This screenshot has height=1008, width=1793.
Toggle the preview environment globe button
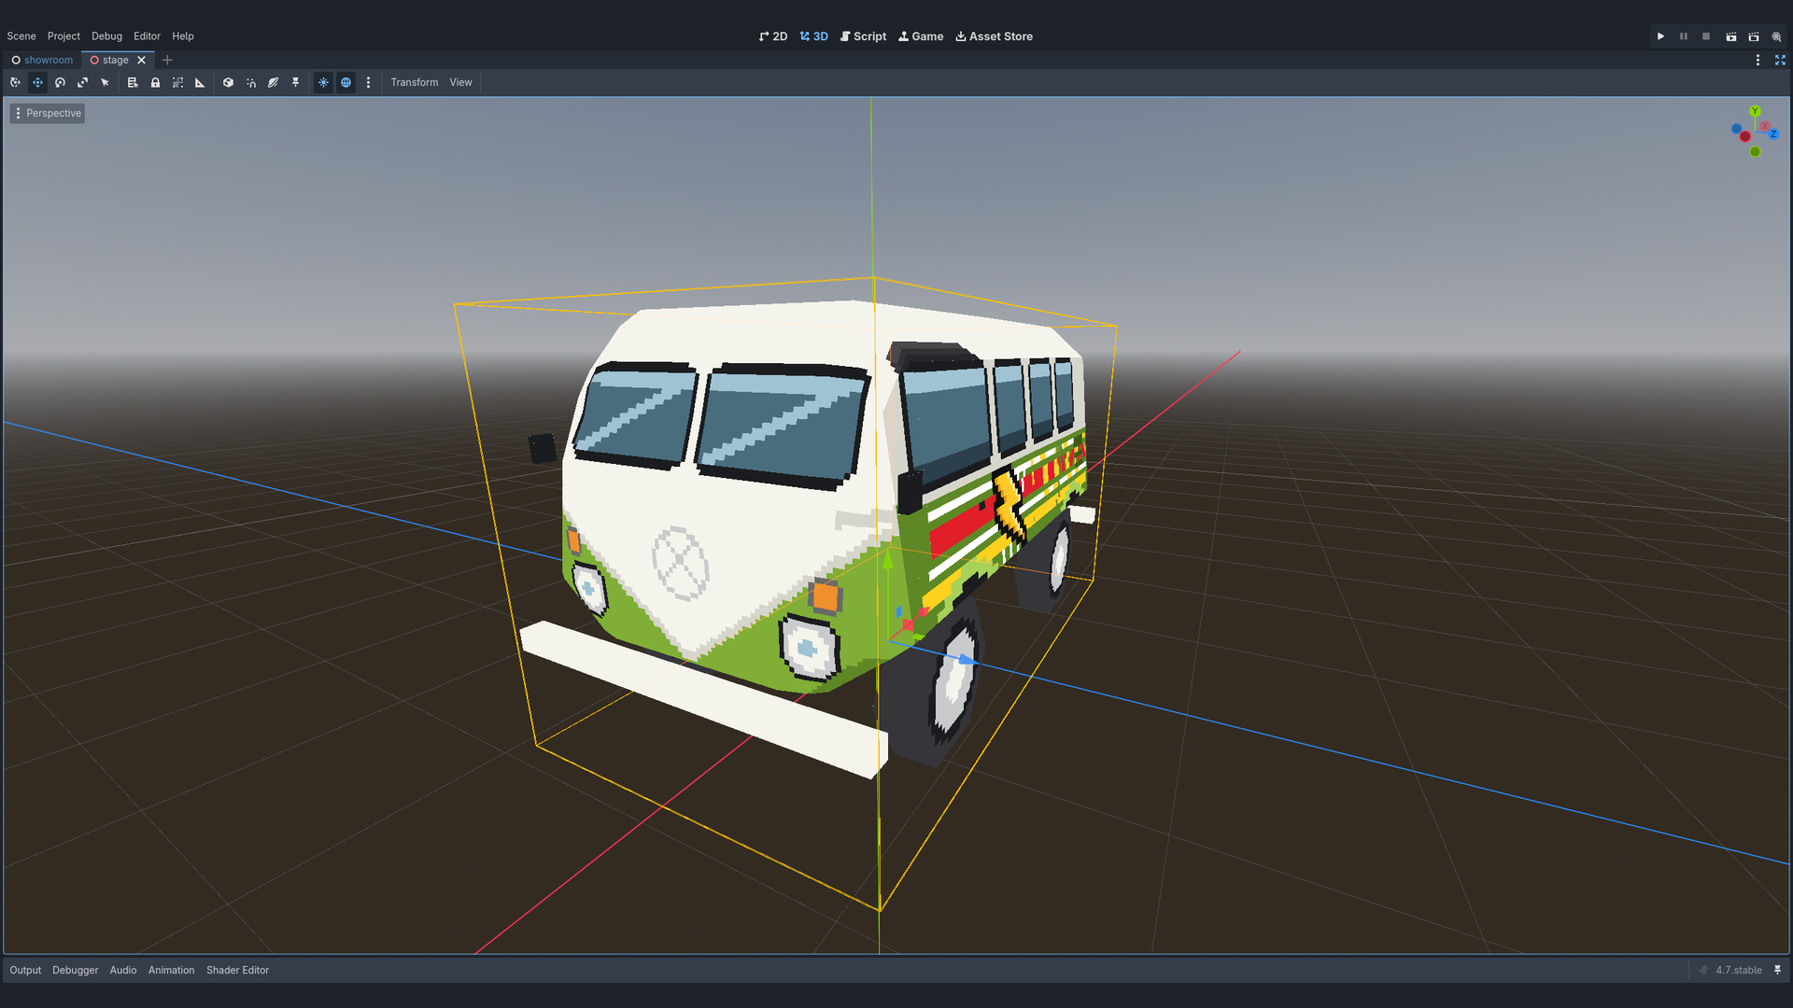pos(346,82)
